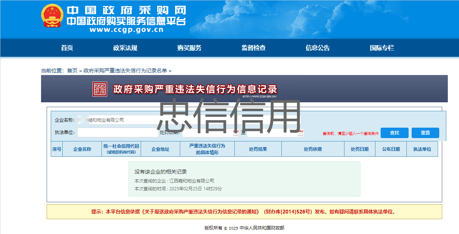Click the 公布日期 column header
459x234 pixels.
tap(391, 149)
